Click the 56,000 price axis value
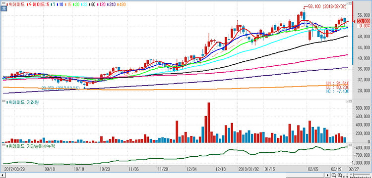 coord(364,15)
